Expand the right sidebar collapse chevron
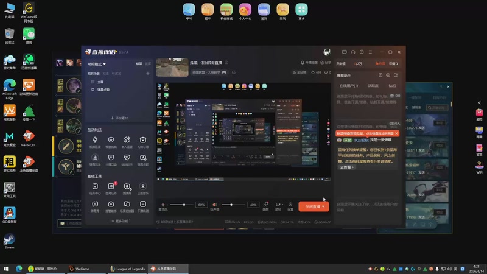 [x=480, y=102]
